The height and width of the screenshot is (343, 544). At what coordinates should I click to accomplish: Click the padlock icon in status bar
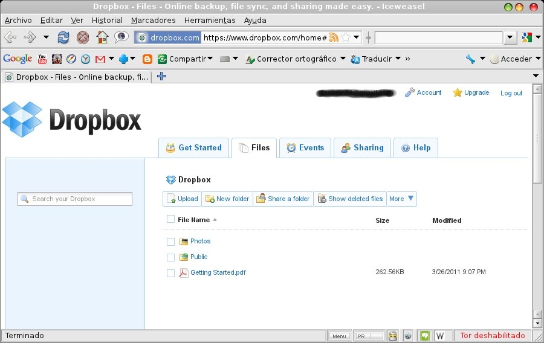392,335
